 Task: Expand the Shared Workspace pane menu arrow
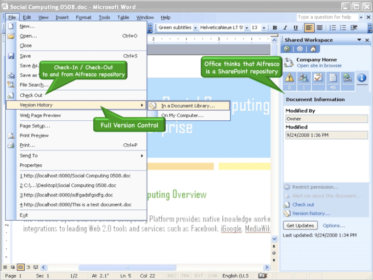coord(359,40)
